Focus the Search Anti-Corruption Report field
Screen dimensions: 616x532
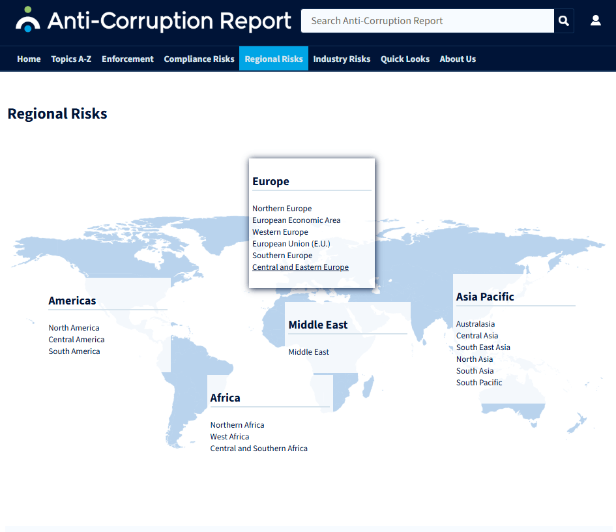428,21
